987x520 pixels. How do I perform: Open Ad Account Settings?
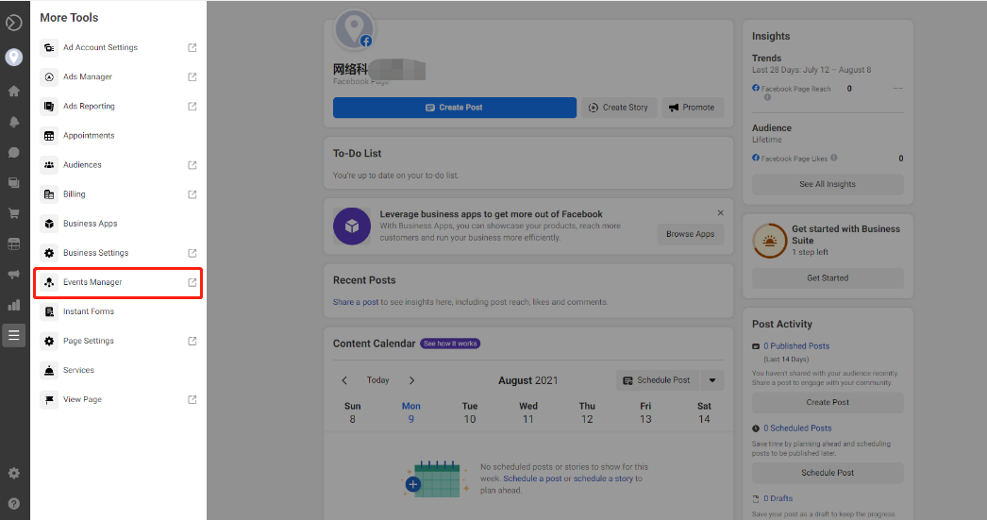click(118, 47)
